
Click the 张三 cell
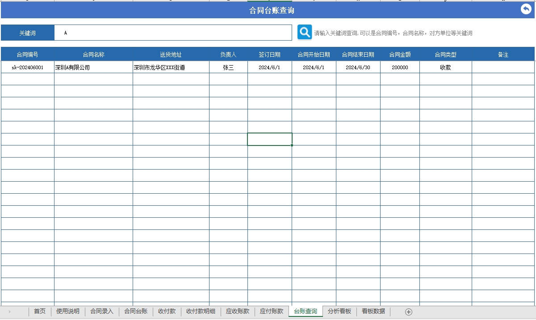(228, 67)
